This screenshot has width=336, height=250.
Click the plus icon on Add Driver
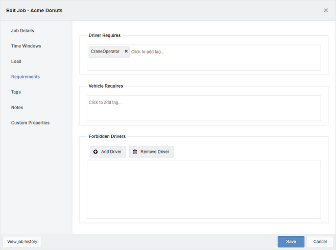[x=95, y=152]
